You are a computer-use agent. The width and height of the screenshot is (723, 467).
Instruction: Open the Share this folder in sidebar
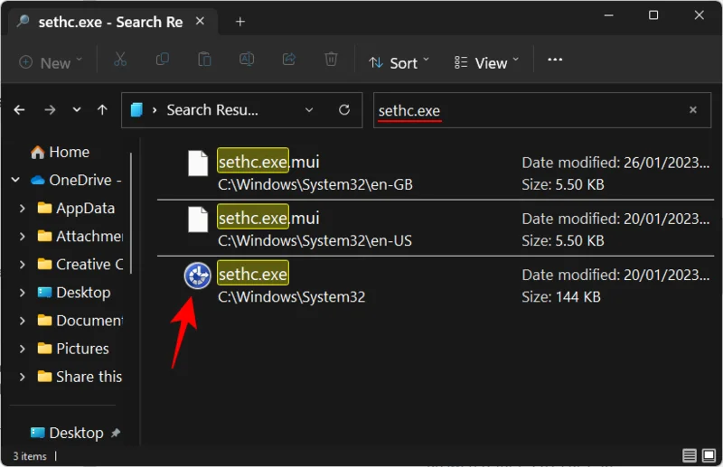80,377
